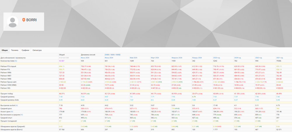Click the Июль 2026 WN8 value 557.90
This screenshot has width=292, height=132.
pyautogui.click(x=84, y=79)
